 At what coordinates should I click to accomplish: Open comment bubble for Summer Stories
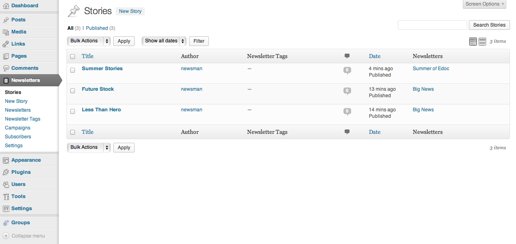[347, 71]
